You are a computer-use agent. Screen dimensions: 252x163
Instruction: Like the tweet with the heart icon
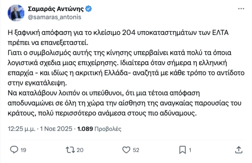[x=126, y=150]
